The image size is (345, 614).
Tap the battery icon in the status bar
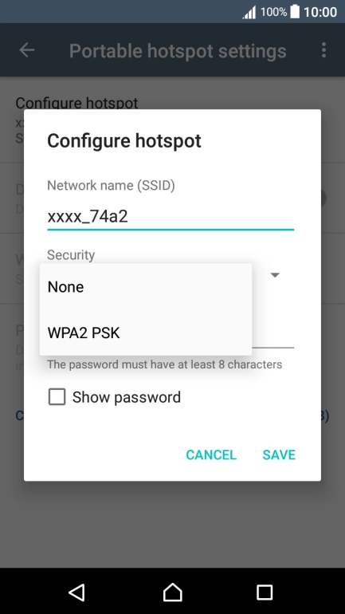pyautogui.click(x=295, y=12)
